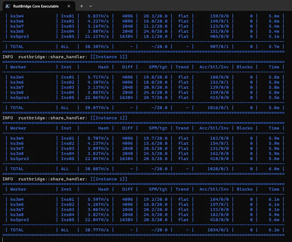Click the 38.88TH/s total hashrate
Screen dimensions: 292x242
[x=97, y=169]
